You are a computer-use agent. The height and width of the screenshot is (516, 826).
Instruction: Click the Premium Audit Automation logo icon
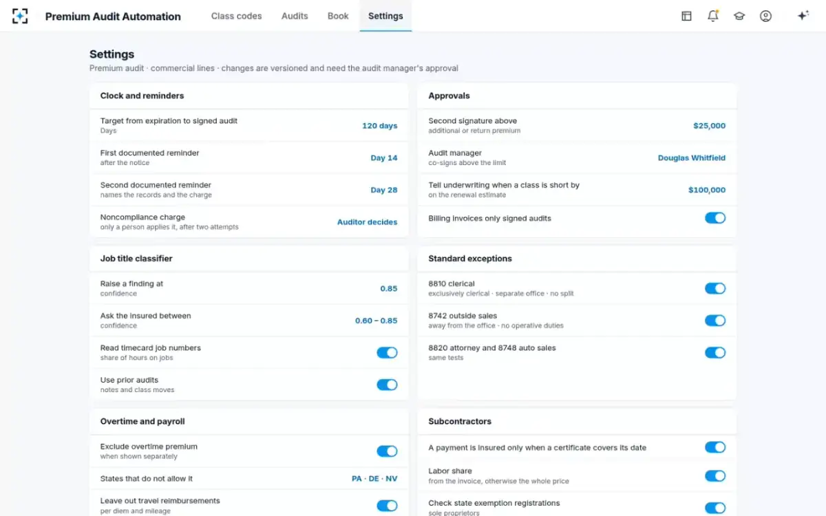pos(20,16)
